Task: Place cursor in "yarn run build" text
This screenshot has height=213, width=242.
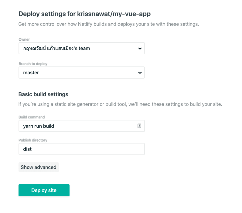Action: (x=39, y=126)
